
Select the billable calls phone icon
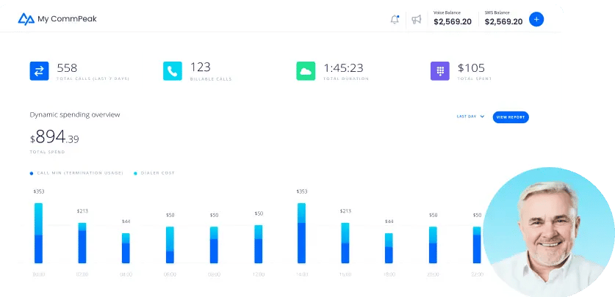pos(173,71)
